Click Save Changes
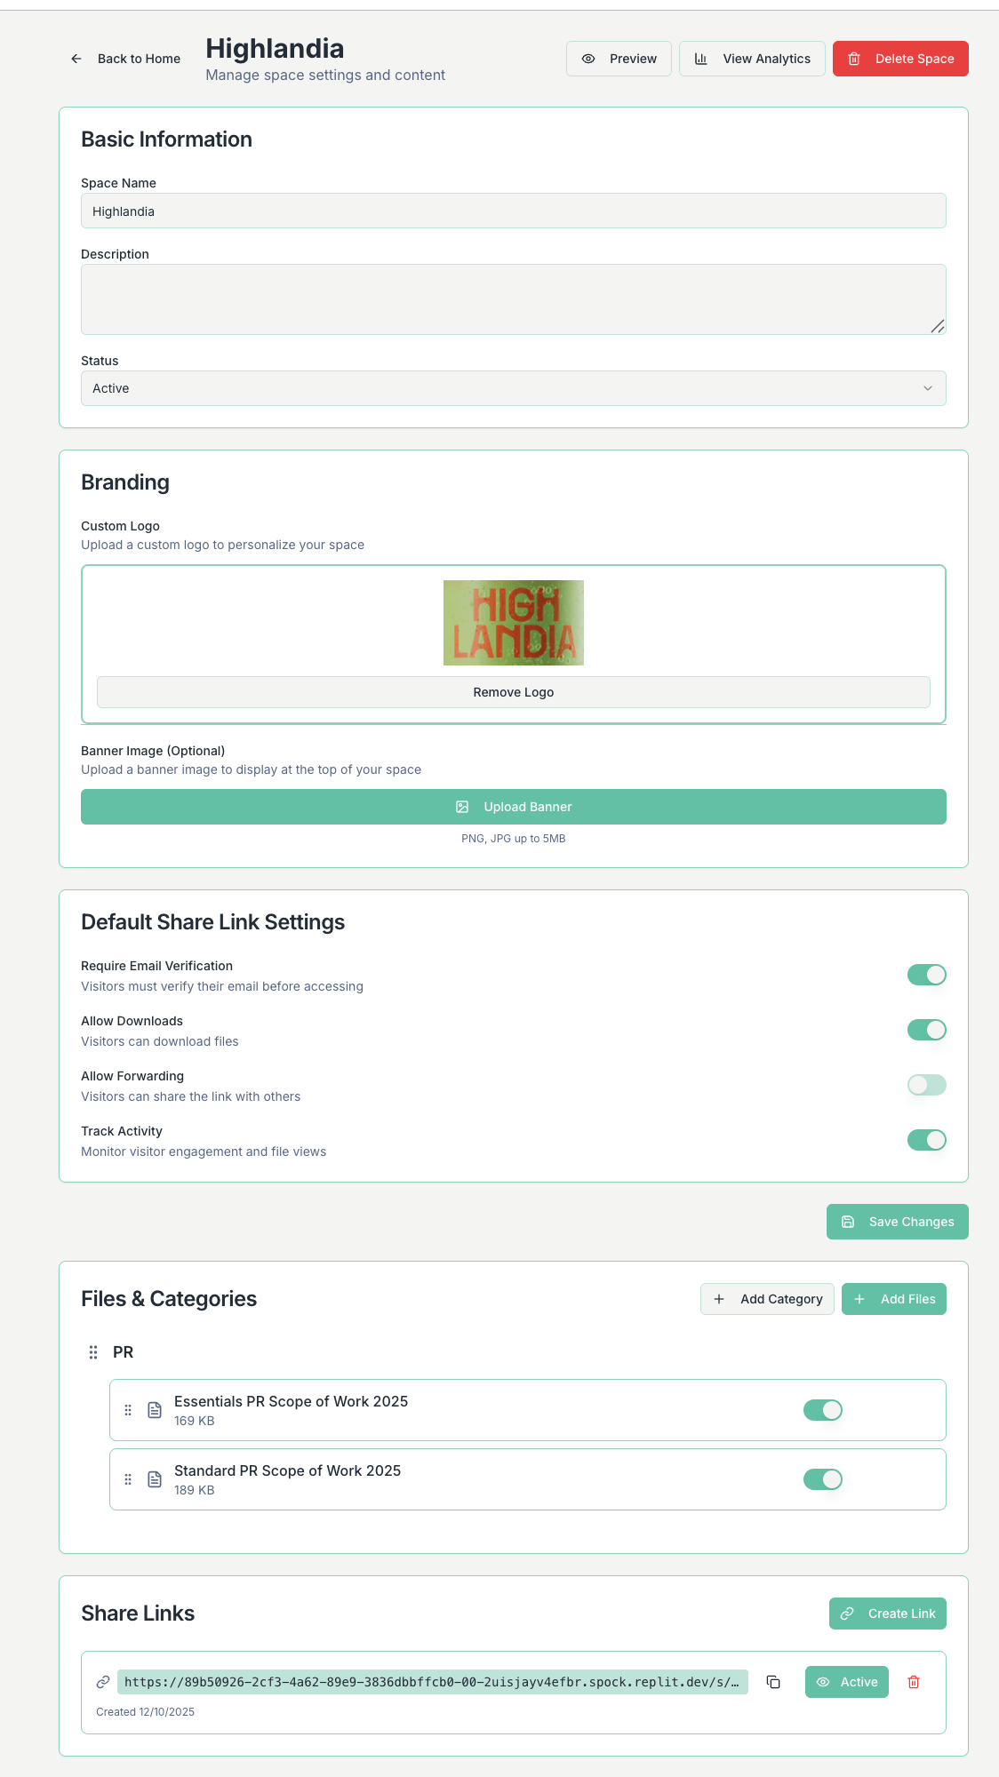 coord(897,1222)
